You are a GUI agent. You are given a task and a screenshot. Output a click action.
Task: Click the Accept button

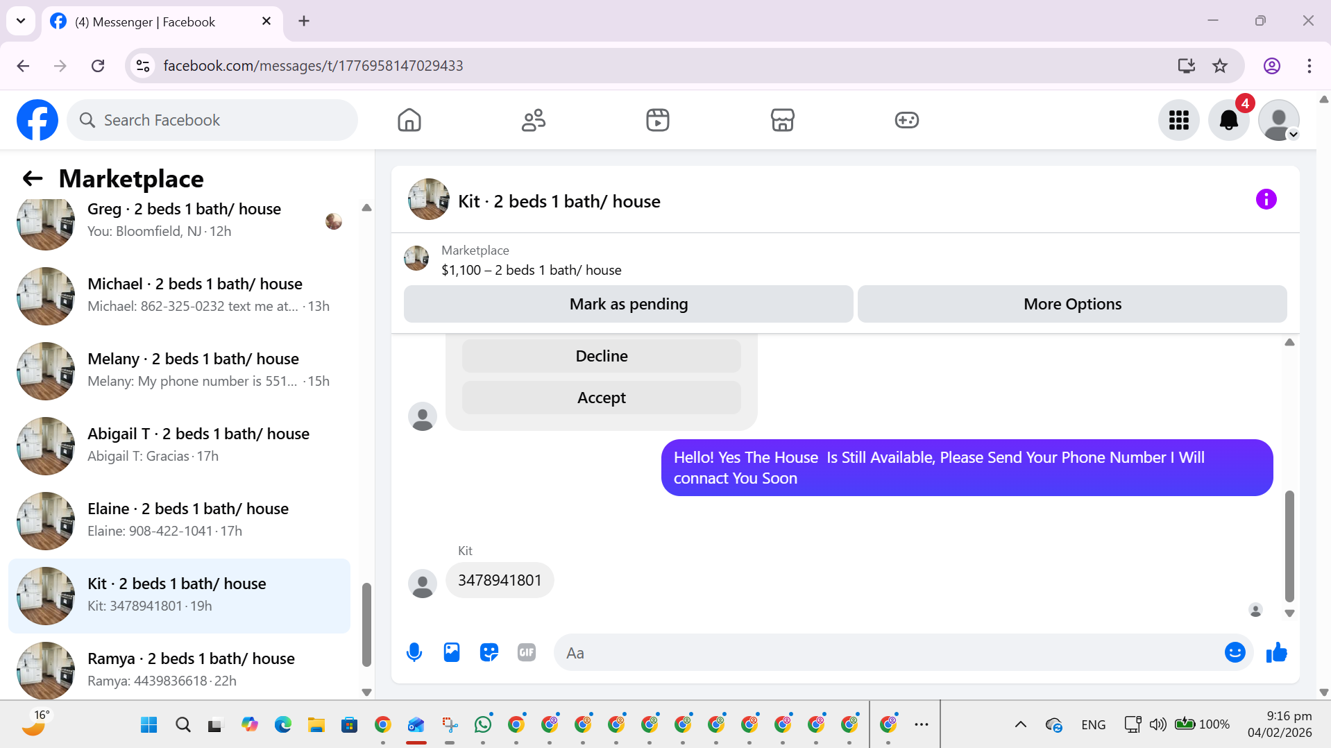tap(602, 398)
